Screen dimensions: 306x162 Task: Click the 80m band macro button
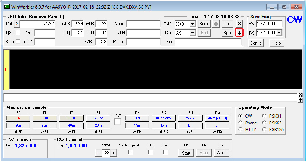[45, 126]
